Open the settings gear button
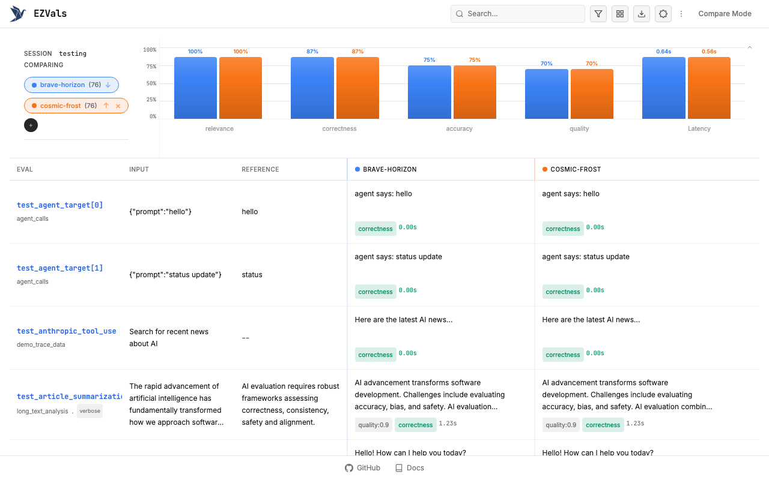The image size is (769, 480). tap(663, 14)
